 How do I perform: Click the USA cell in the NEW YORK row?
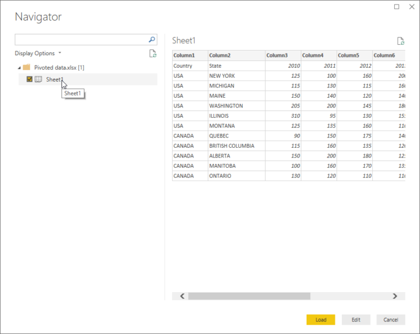[x=190, y=76]
